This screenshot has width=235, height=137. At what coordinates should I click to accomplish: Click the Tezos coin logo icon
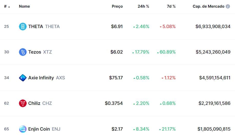23,52
